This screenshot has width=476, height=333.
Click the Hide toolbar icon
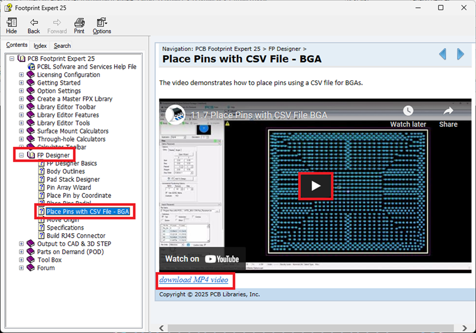pos(11,23)
